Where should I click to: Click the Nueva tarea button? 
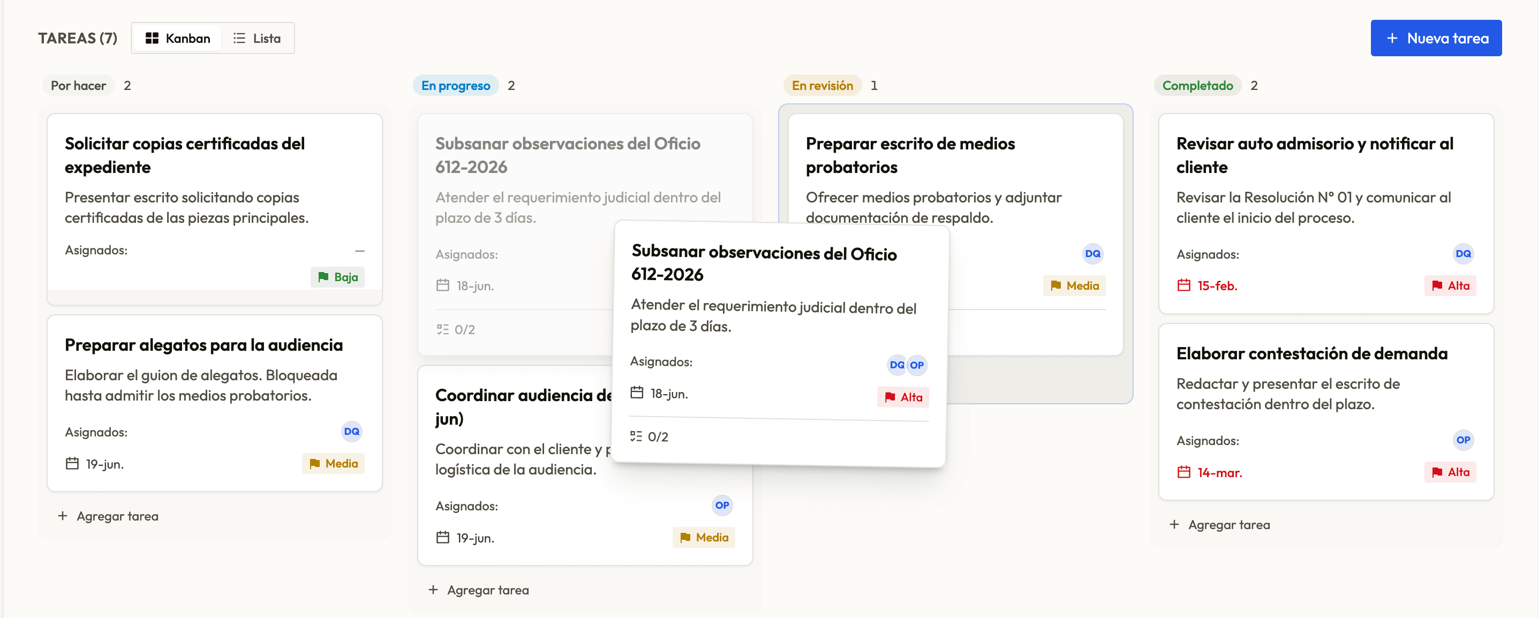[1435, 38]
